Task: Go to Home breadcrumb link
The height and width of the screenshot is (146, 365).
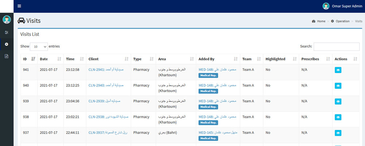Action: pyautogui.click(x=321, y=21)
